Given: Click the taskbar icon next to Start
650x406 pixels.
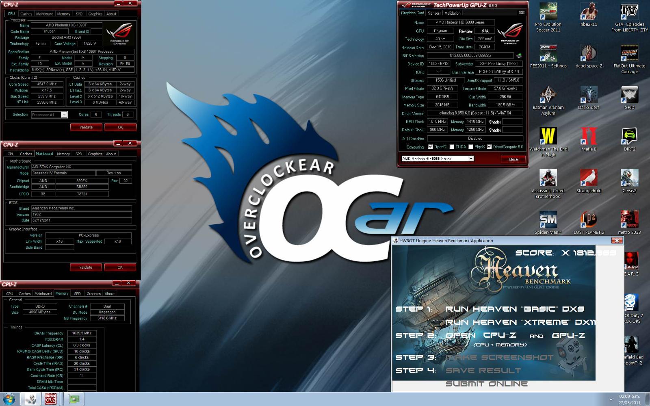Looking at the screenshot, I should [x=30, y=399].
